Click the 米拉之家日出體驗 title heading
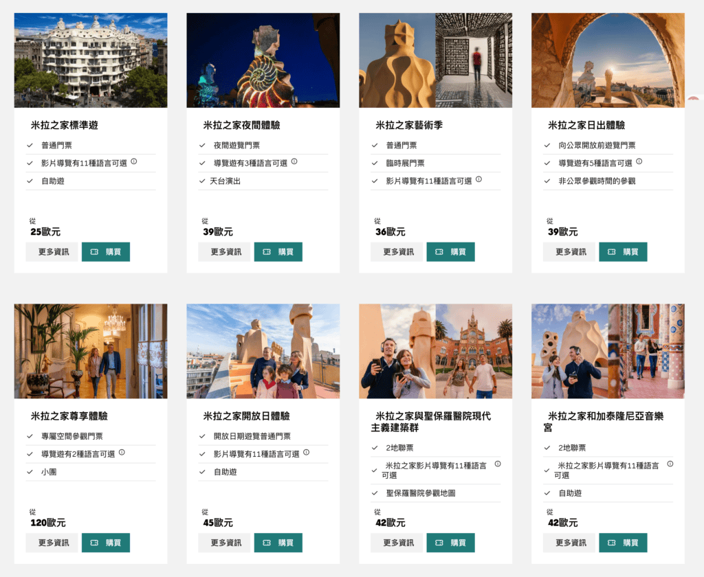The image size is (704, 577). coord(586,125)
